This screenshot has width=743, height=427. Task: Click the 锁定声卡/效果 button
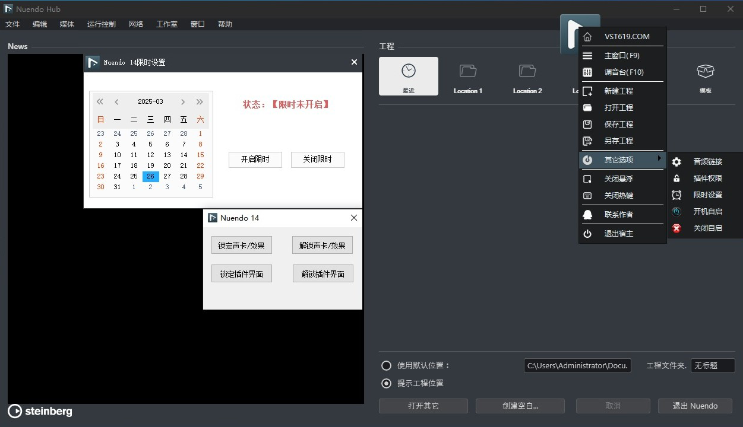tap(241, 244)
